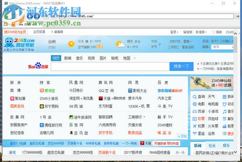Select the 新闻 search tab
The image size is (242, 162).
[x=68, y=58]
